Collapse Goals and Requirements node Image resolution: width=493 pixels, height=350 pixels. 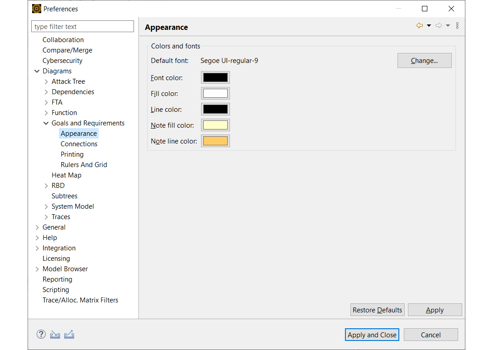pyautogui.click(x=46, y=123)
